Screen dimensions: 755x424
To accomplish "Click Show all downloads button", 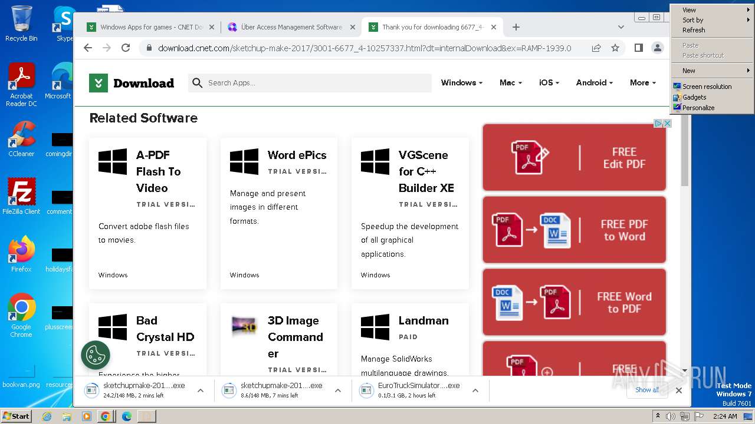I will [647, 390].
